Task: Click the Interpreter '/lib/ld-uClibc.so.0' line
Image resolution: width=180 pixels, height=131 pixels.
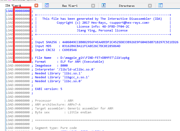Action: 65,69
